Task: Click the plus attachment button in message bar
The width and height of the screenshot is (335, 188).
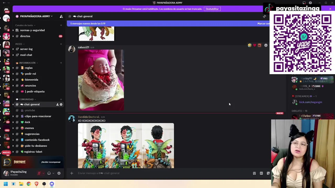Action: pyautogui.click(x=71, y=173)
